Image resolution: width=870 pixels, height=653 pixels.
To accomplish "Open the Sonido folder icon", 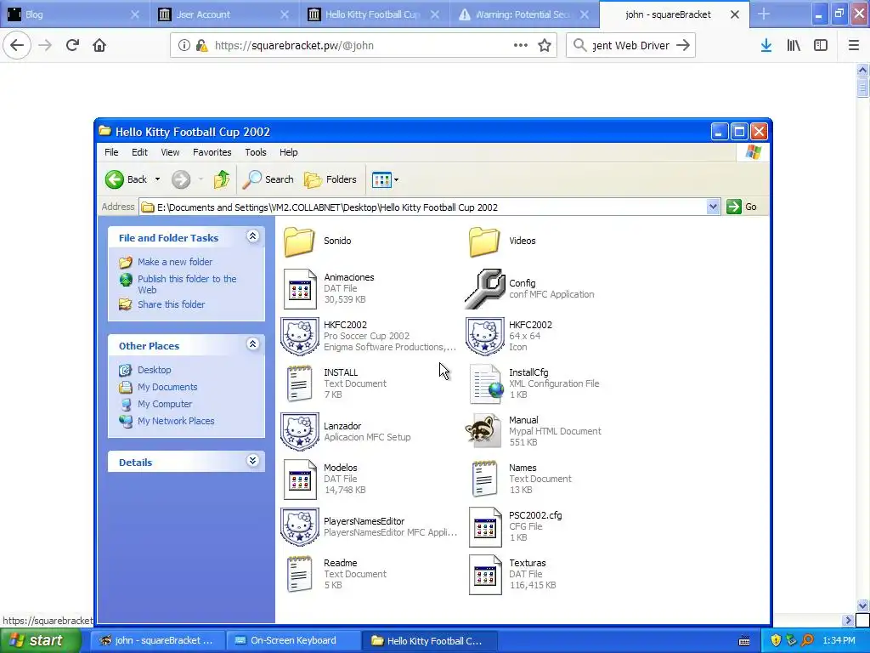I will tap(300, 241).
